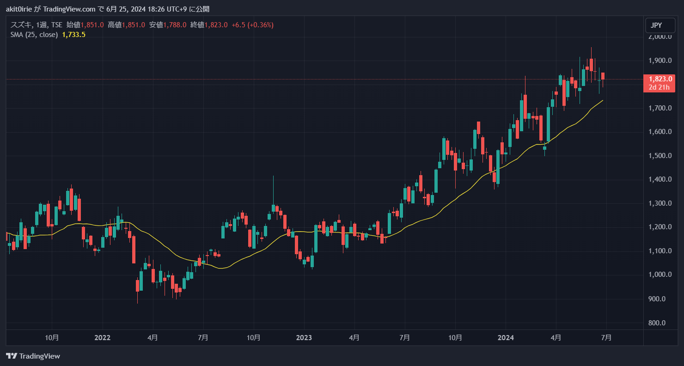Viewport: 684px width, 366px height.
Task: Click the akit0irie username in header
Action: pos(19,10)
